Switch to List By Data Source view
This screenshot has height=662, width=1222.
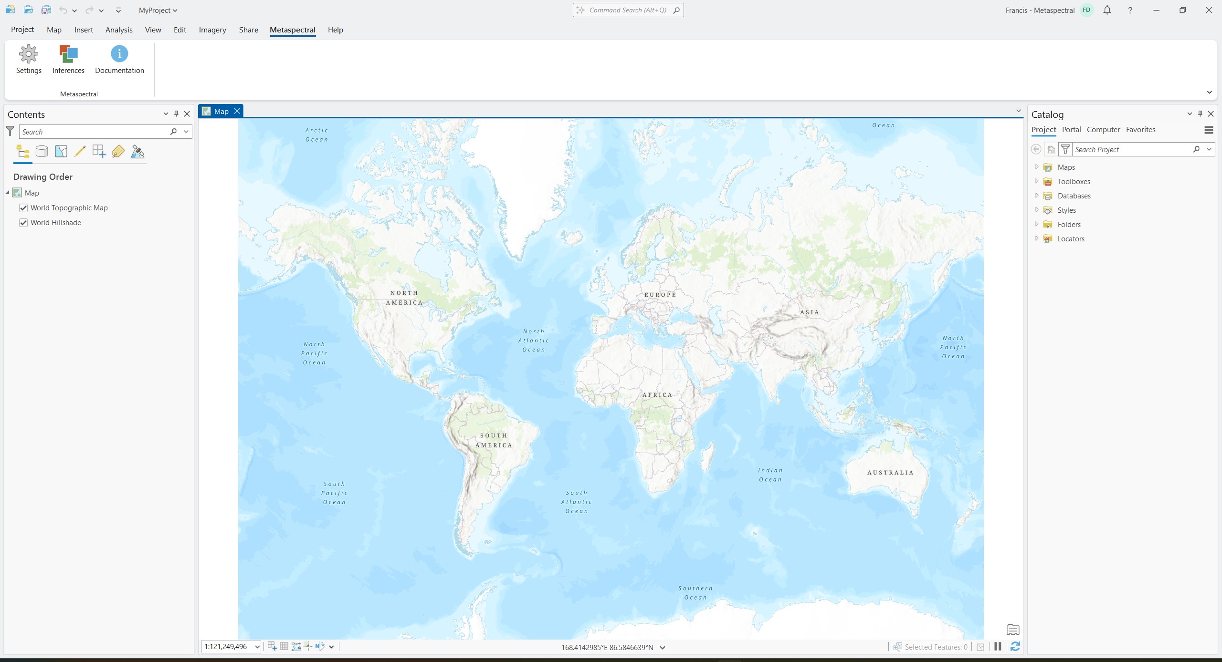pyautogui.click(x=42, y=152)
